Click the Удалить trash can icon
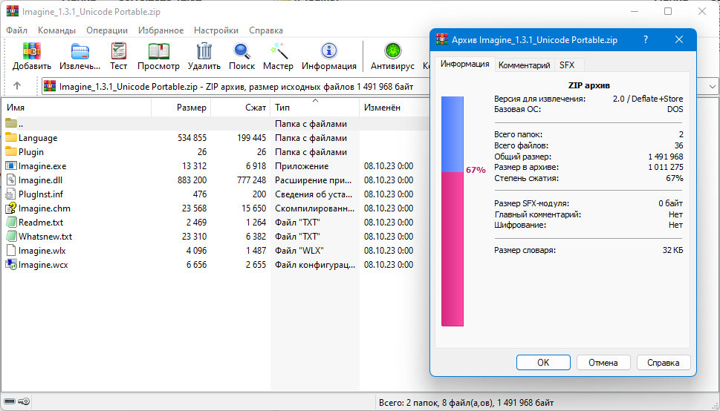The width and height of the screenshot is (720, 411). pos(204,51)
